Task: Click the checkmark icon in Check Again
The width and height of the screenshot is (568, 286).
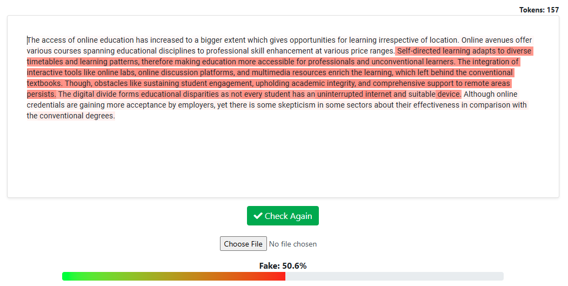Action: [258, 216]
